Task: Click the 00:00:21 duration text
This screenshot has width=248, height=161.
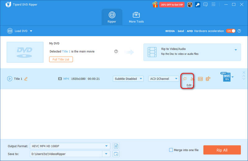Action: point(94,79)
